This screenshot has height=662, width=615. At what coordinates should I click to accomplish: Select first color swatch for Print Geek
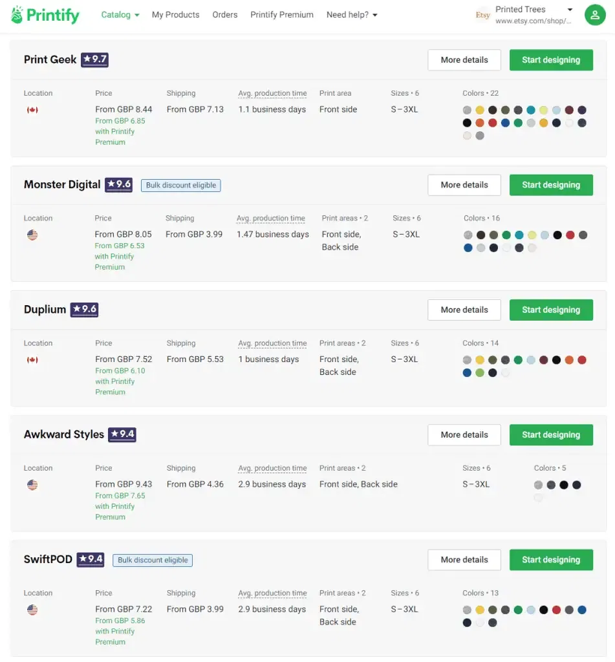(x=467, y=110)
